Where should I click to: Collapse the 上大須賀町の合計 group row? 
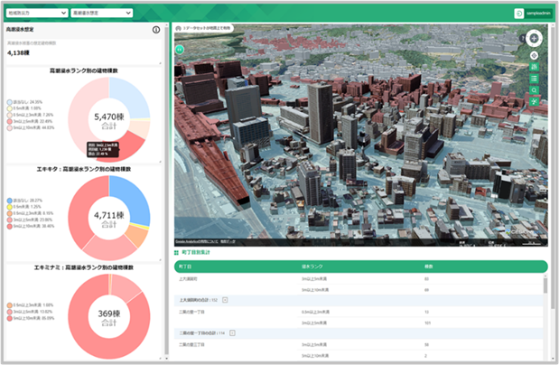(x=225, y=299)
